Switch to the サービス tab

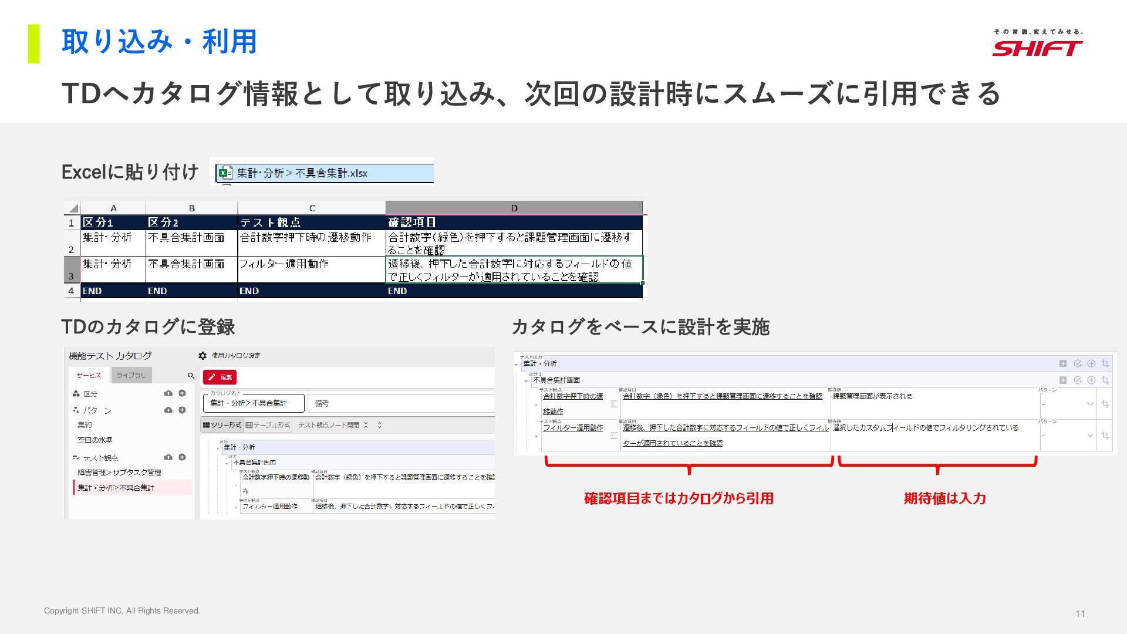pyautogui.click(x=89, y=375)
